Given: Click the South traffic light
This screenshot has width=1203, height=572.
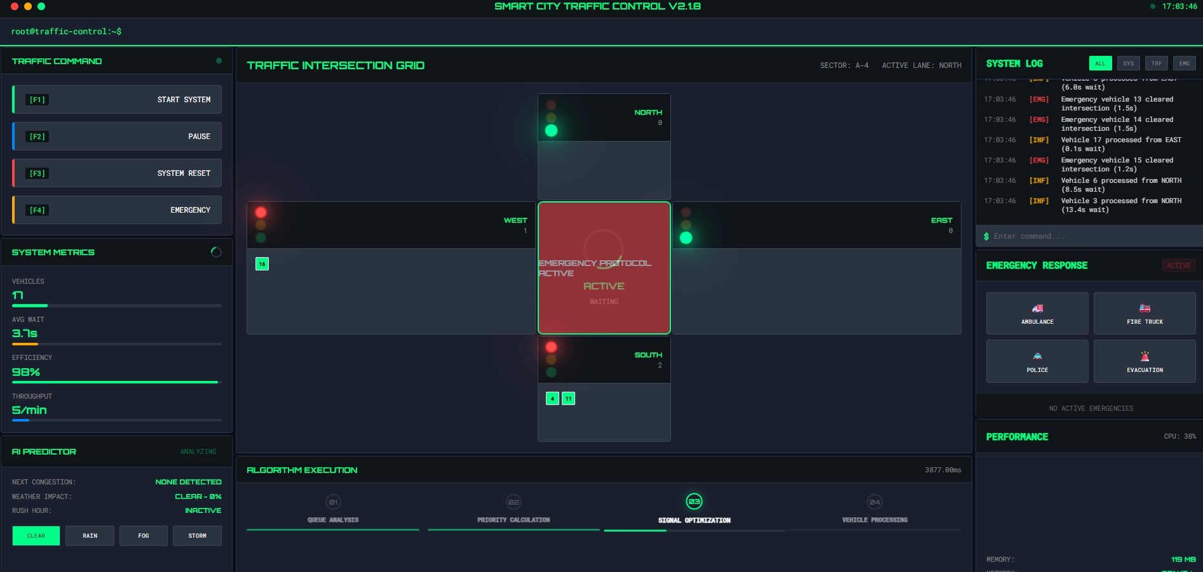Looking at the screenshot, I should 551,359.
